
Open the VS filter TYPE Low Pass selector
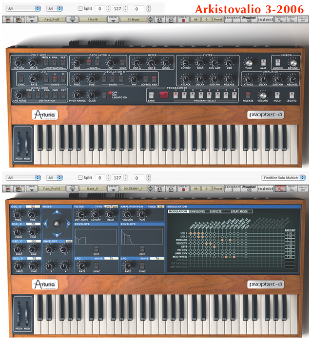tap(111, 207)
